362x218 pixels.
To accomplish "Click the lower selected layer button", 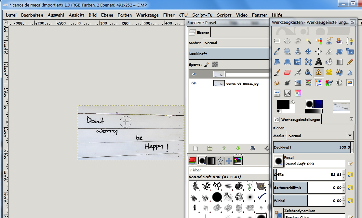I will pyautogui.click(x=238, y=148).
